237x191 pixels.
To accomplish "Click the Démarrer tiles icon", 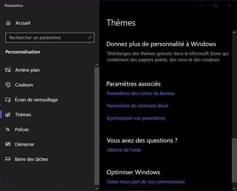I will click(8, 144).
